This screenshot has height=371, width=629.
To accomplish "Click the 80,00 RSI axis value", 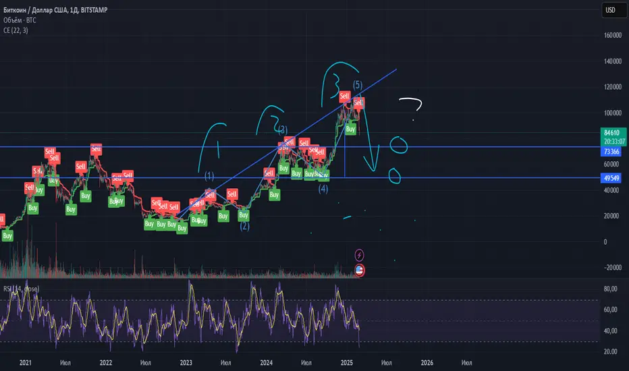I will pyautogui.click(x=610, y=289).
